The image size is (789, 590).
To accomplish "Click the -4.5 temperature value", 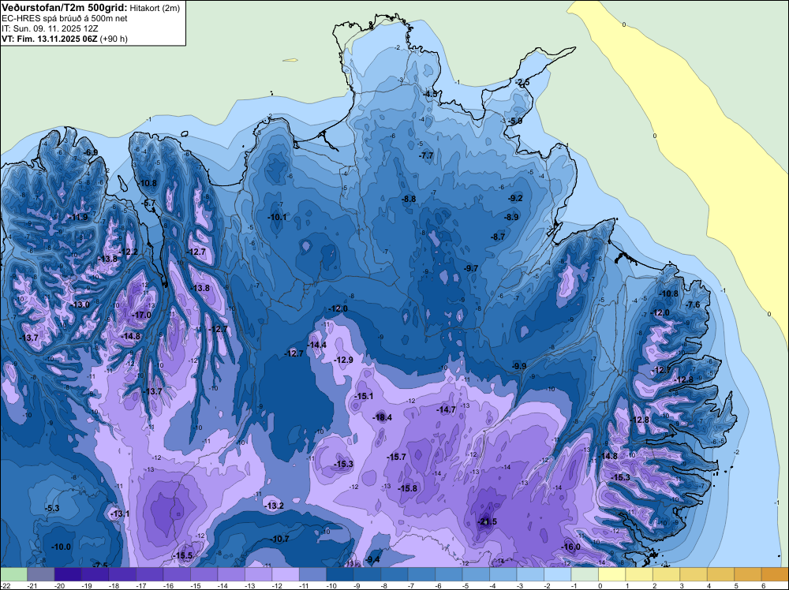I will [430, 94].
